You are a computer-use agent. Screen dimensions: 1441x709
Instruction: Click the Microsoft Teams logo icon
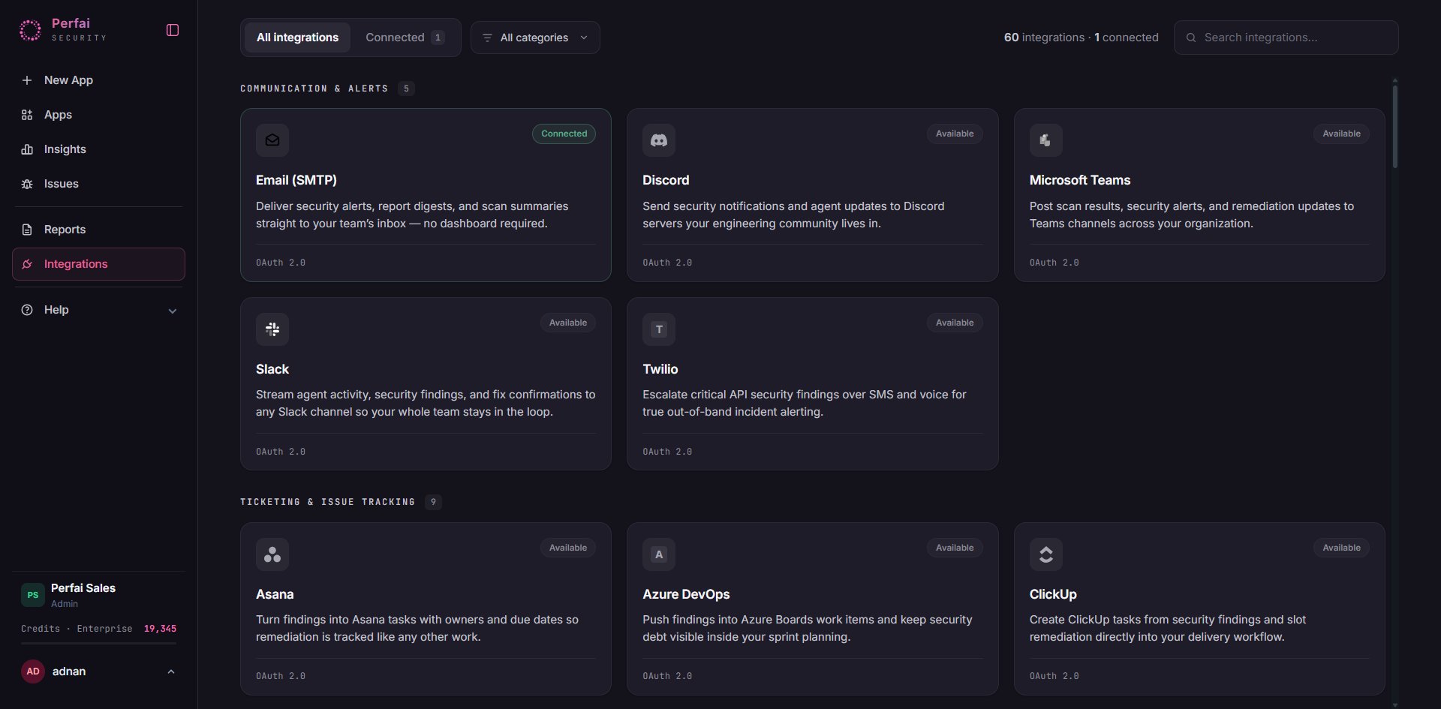tap(1045, 140)
